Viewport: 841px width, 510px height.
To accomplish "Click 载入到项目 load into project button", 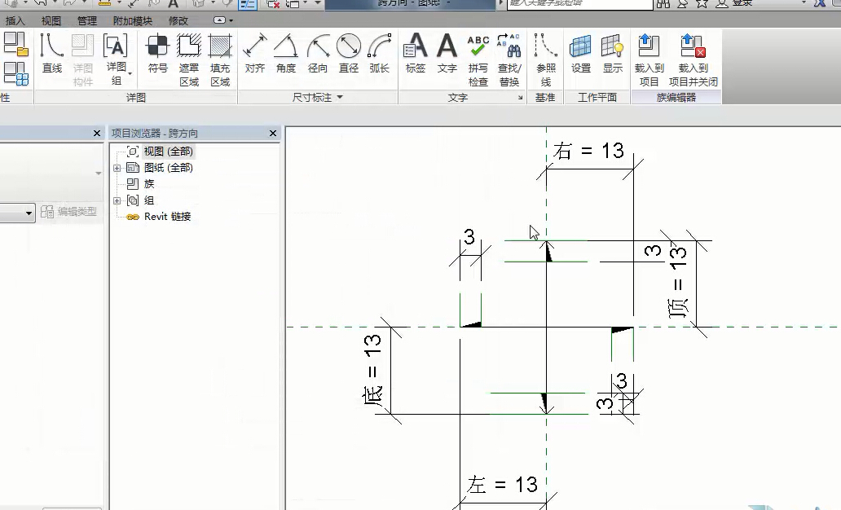I will tap(649, 59).
